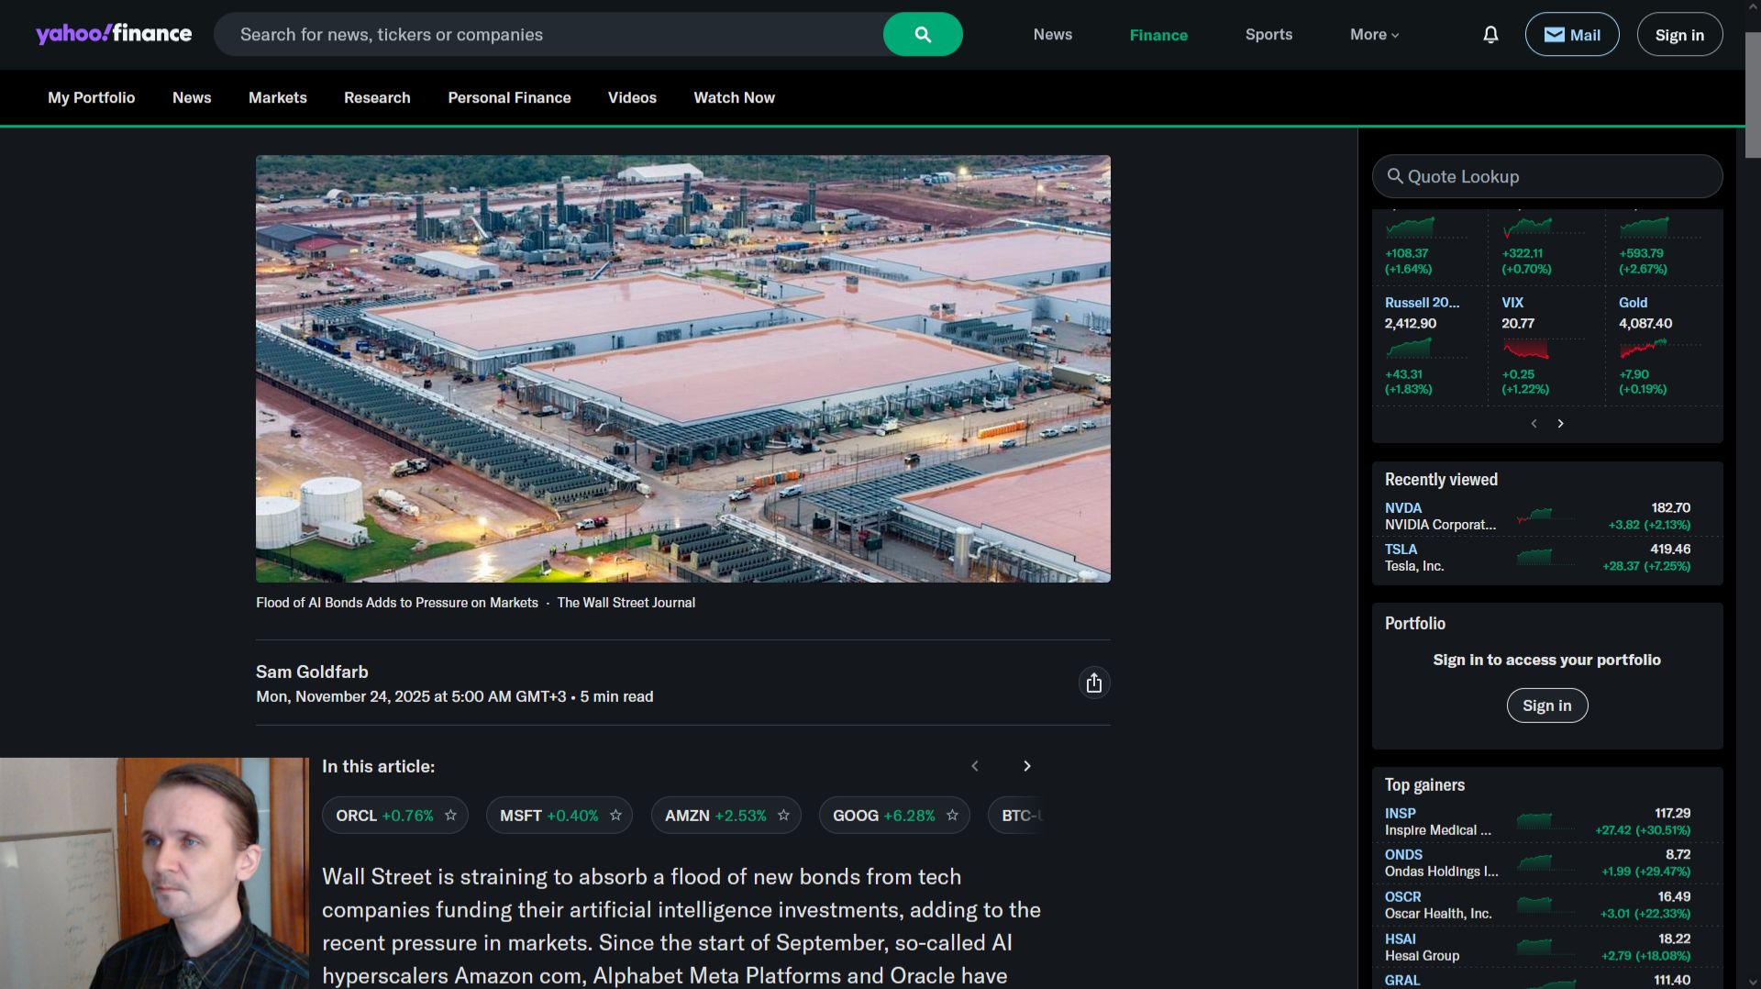This screenshot has height=989, width=1761.
Task: Toggle MSFT watchlist star
Action: coord(615,815)
